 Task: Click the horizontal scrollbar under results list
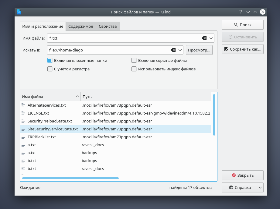(70, 178)
